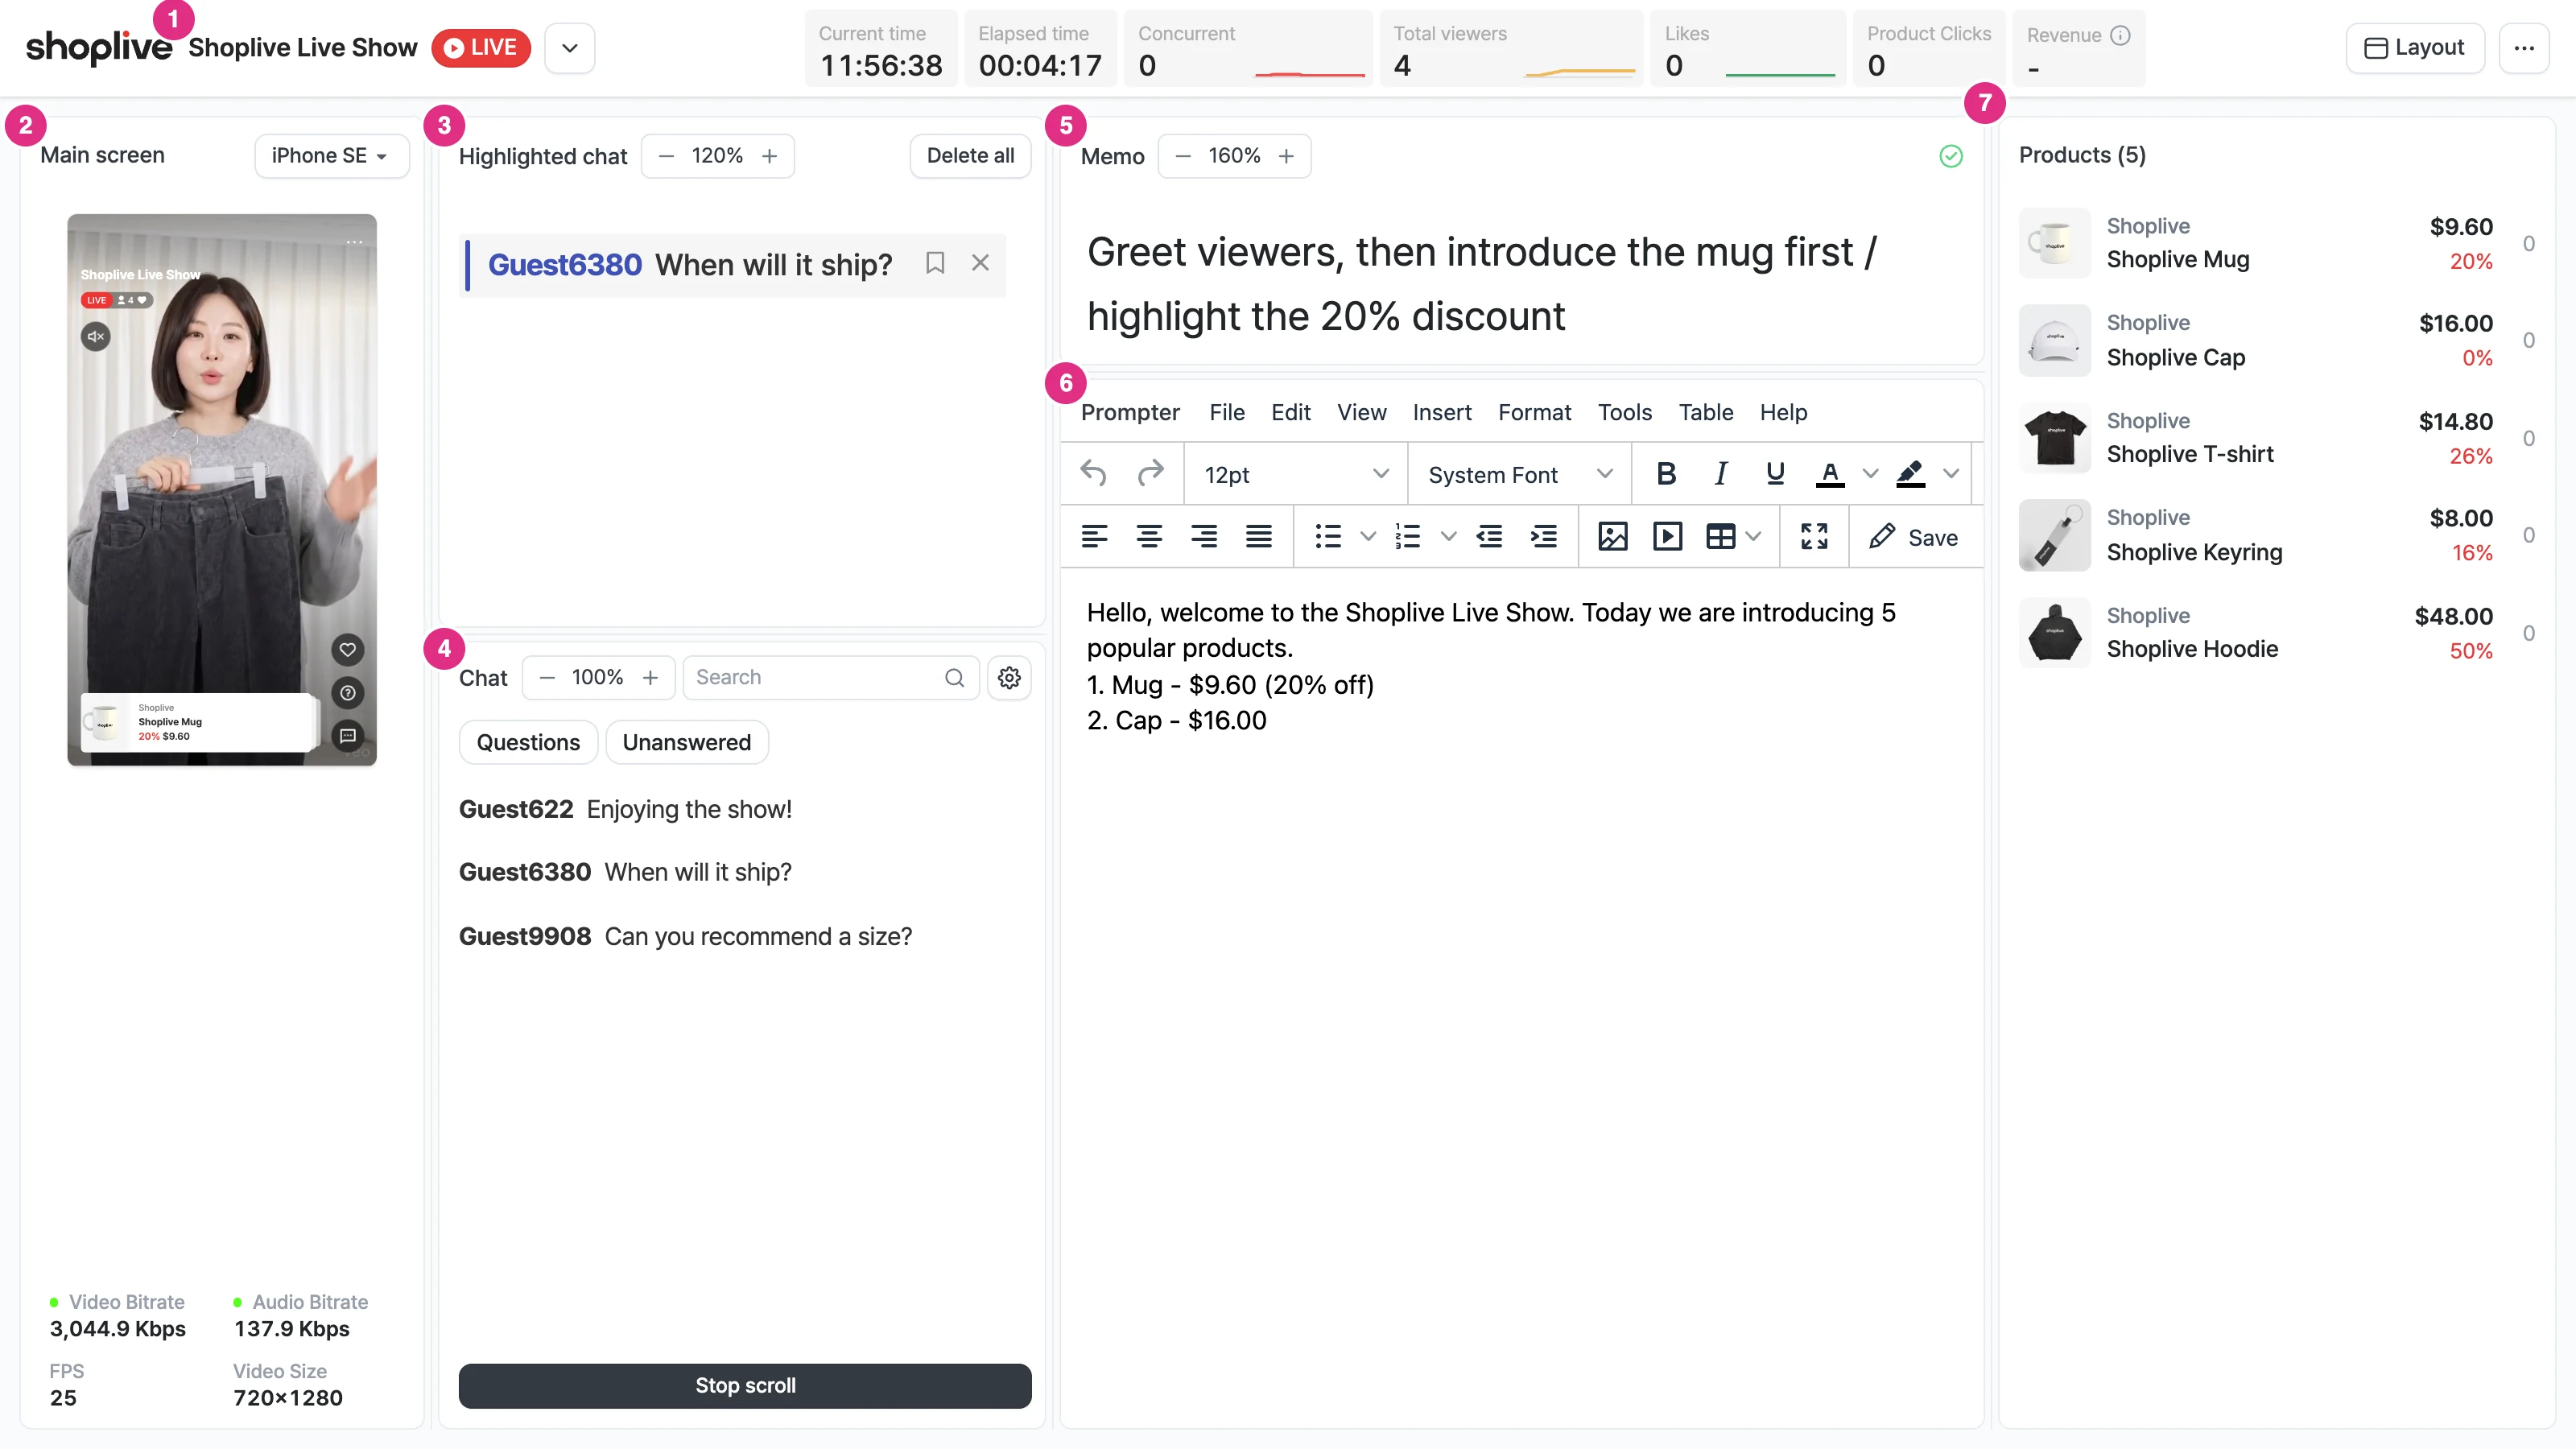This screenshot has height=1449, width=2576.
Task: Expand the dropdown next to LIVE badge
Action: (570, 48)
